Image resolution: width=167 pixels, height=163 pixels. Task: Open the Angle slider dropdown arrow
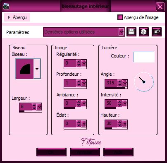(124, 83)
